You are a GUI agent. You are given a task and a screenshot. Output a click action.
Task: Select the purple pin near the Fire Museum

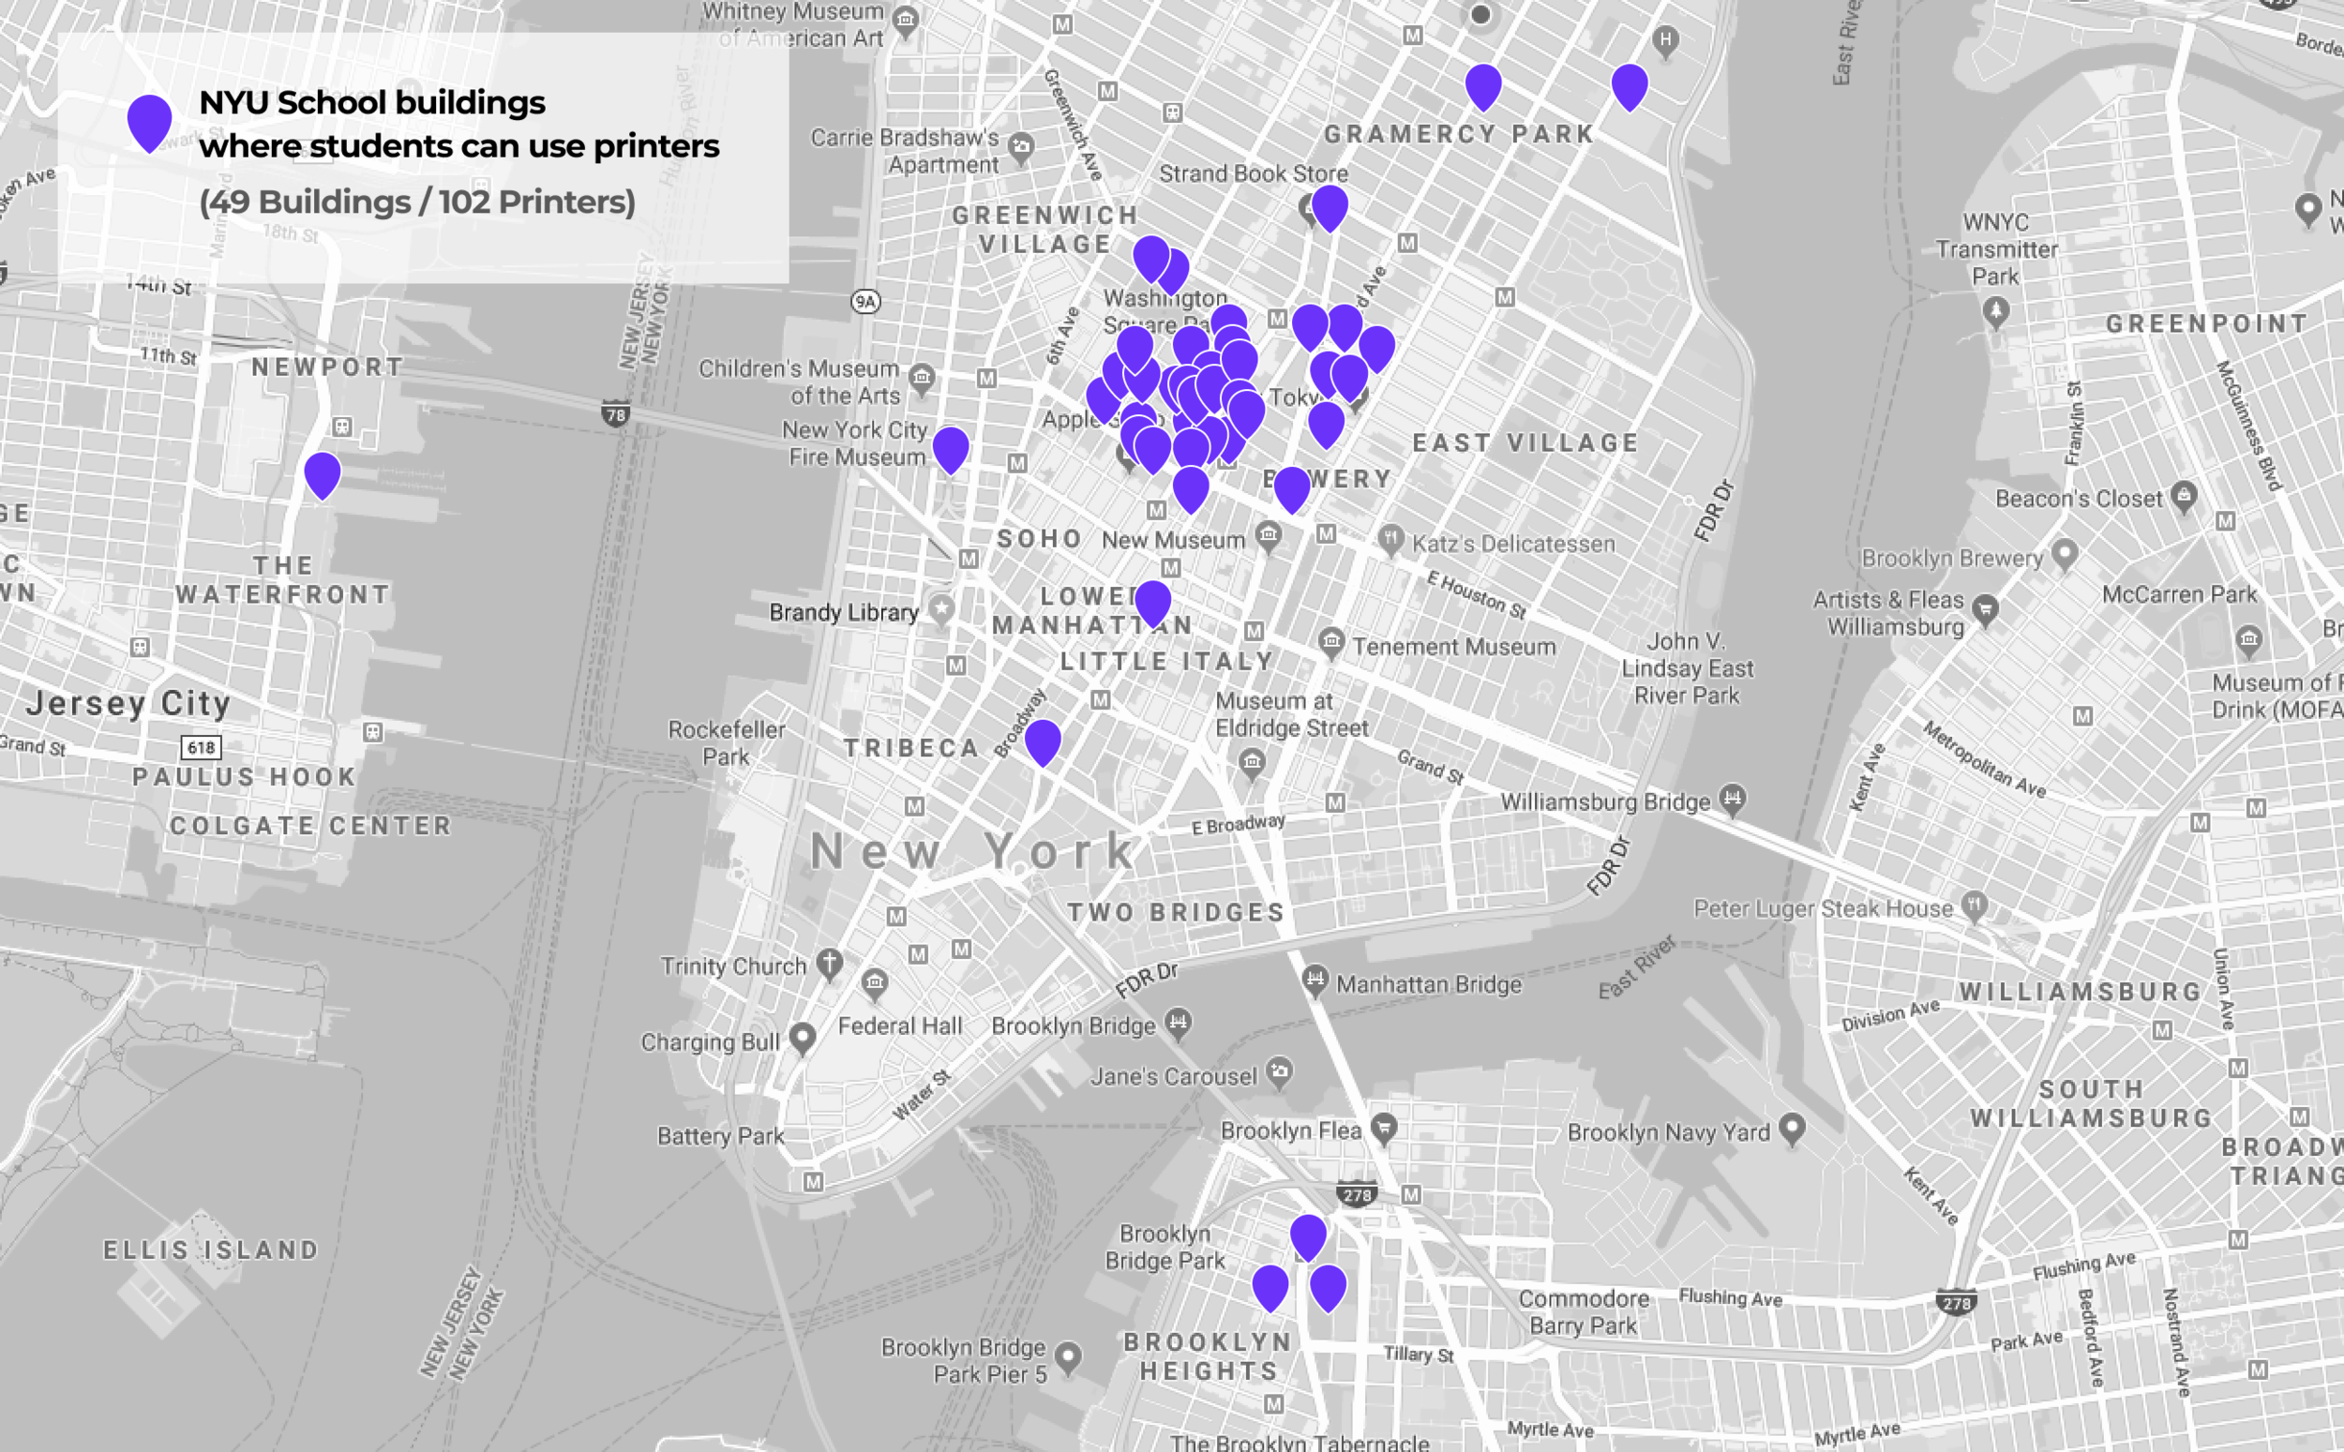click(x=951, y=448)
